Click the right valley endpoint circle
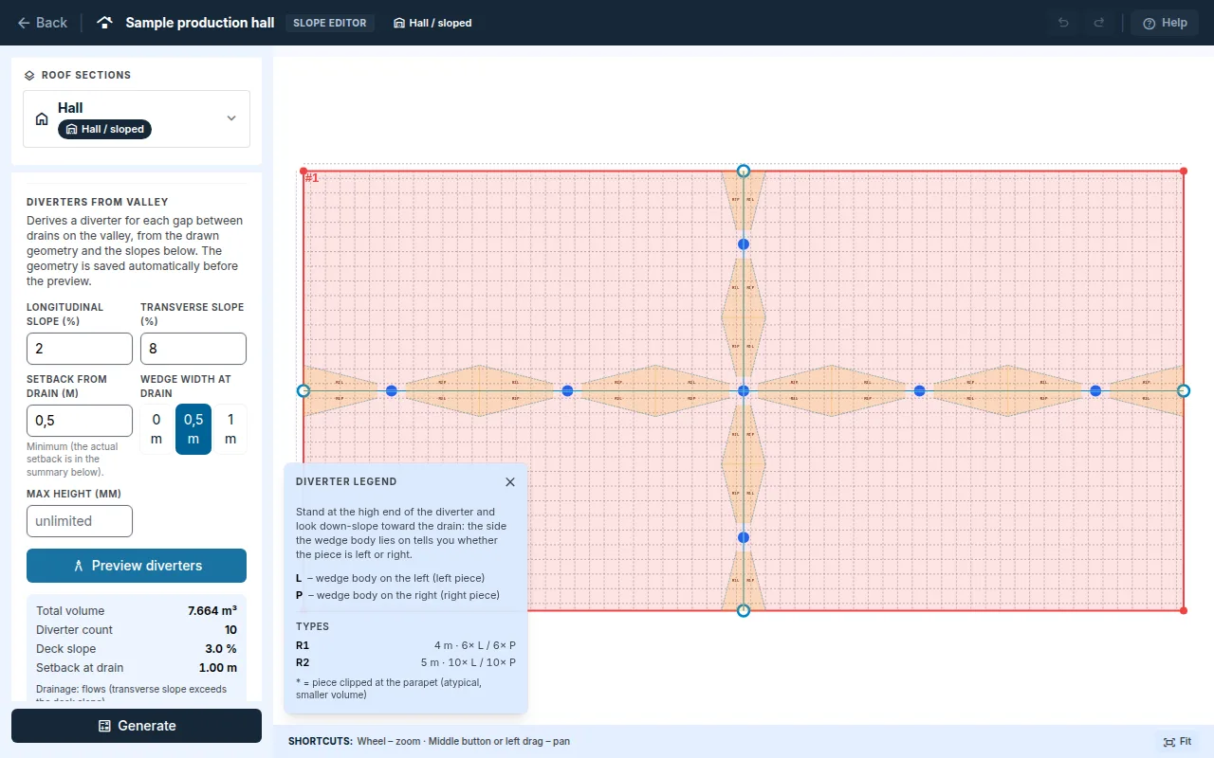The image size is (1214, 758). pyautogui.click(x=1184, y=390)
